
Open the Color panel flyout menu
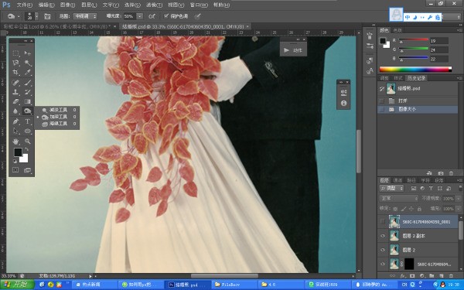pos(459,30)
